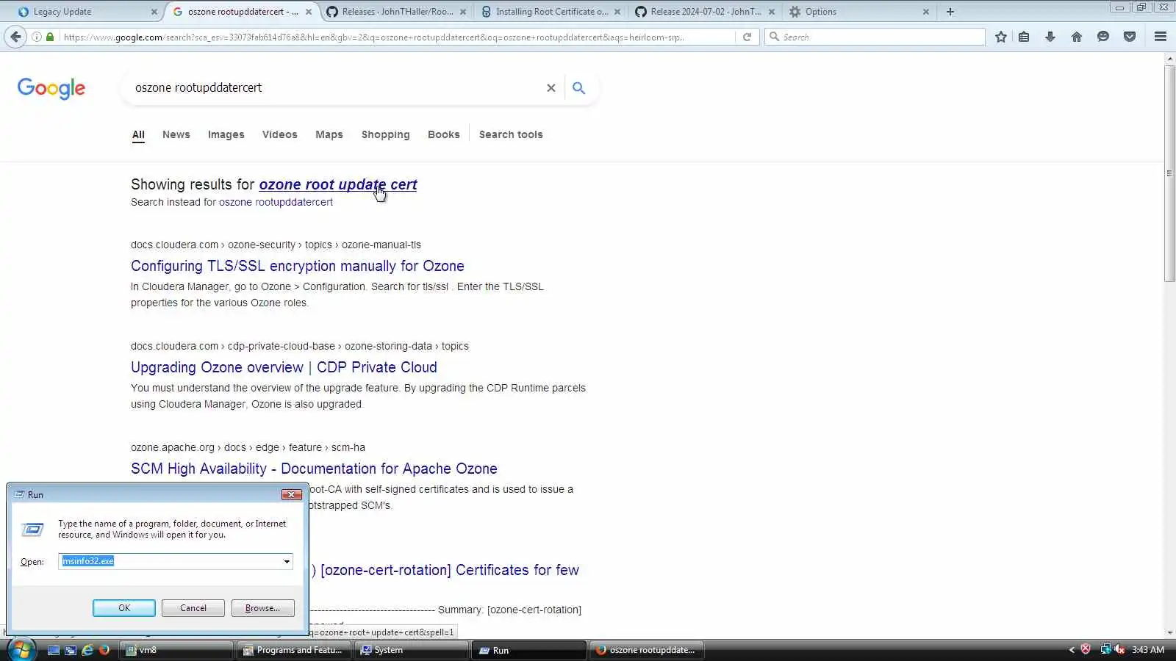1176x661 pixels.
Task: Switch to the Legacy Update tab
Action: tap(82, 12)
